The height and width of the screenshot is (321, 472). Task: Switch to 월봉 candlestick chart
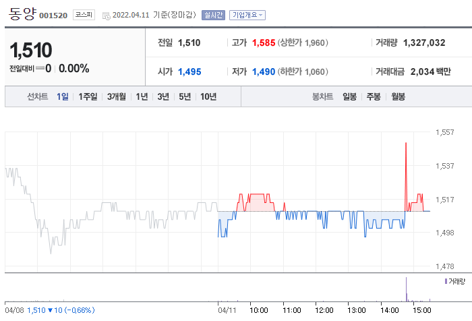click(398, 96)
